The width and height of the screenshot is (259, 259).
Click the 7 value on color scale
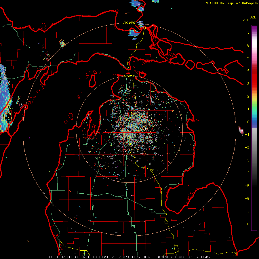pos(248,32)
